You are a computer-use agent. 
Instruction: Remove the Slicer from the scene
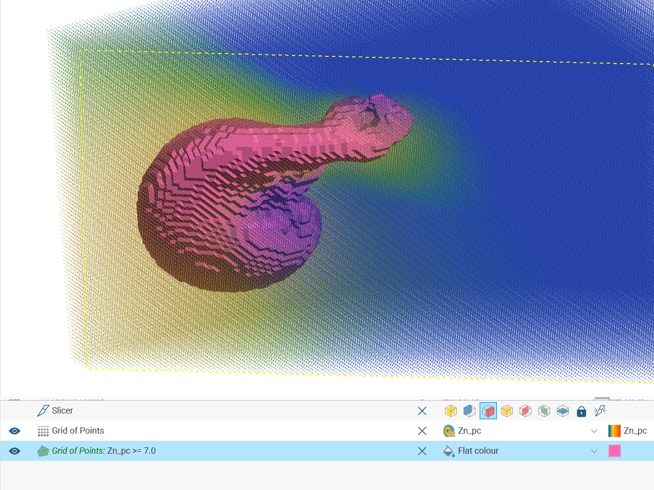(422, 411)
